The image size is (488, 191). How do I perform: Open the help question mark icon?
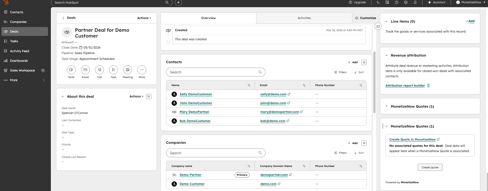coord(397,2)
